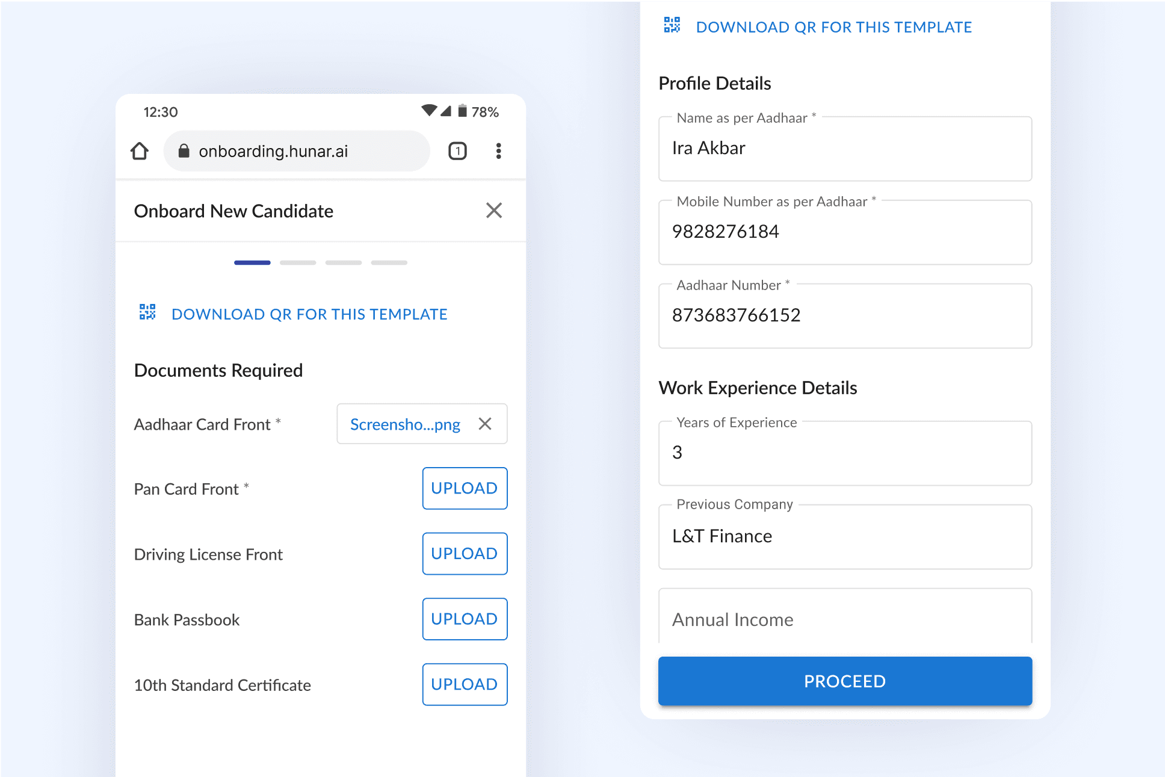Click the QR code icon in phone view
This screenshot has width=1165, height=777.
tap(147, 312)
